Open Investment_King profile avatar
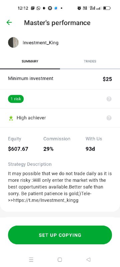The height and width of the screenshot is (267, 120). click(x=13, y=42)
